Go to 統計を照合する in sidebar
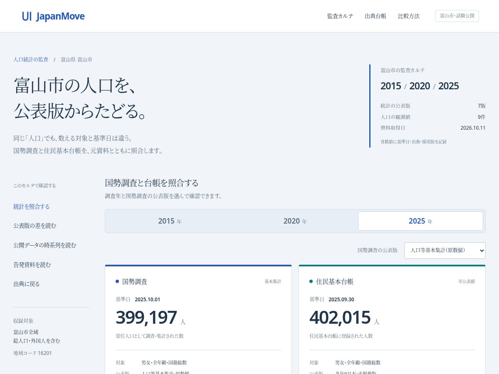 point(32,207)
